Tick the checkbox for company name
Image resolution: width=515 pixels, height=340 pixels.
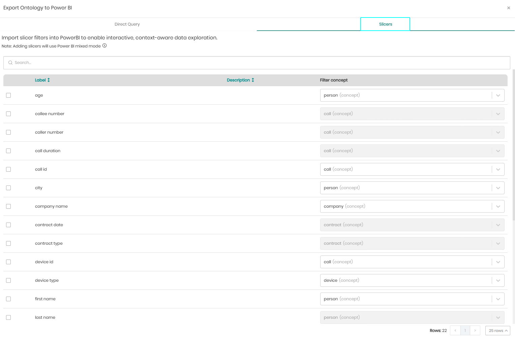point(8,206)
